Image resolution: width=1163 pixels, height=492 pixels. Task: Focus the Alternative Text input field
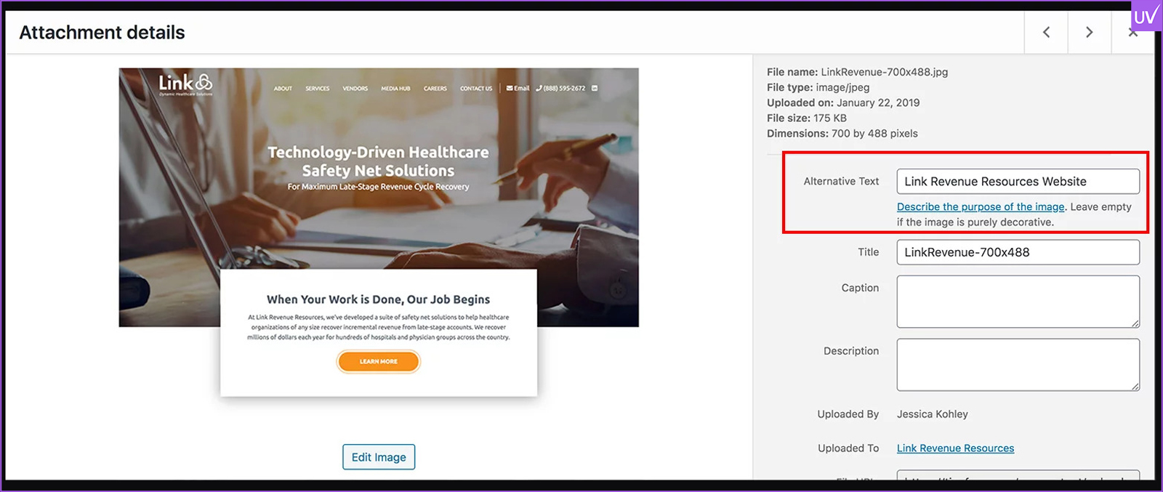(1018, 182)
